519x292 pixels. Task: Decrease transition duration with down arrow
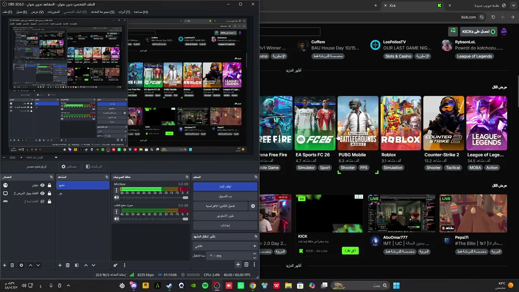pos(255,258)
